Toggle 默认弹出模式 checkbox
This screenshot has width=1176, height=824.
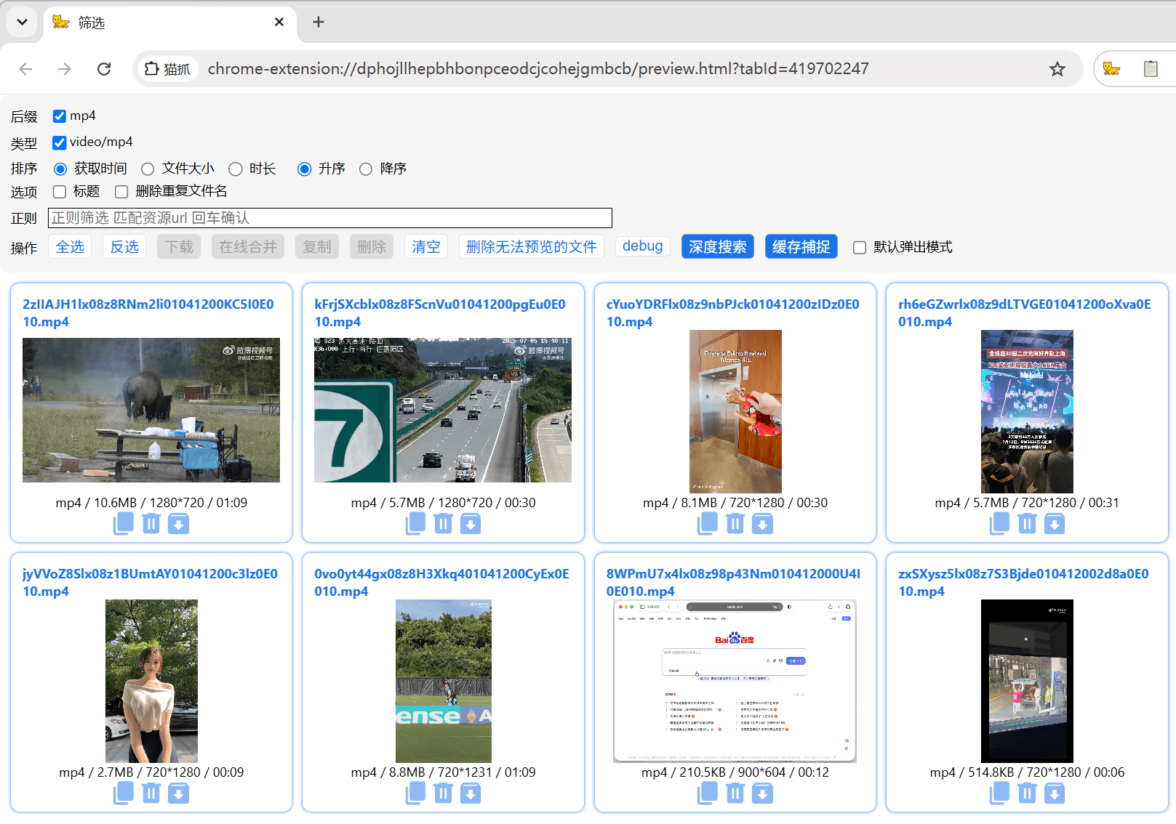[860, 248]
